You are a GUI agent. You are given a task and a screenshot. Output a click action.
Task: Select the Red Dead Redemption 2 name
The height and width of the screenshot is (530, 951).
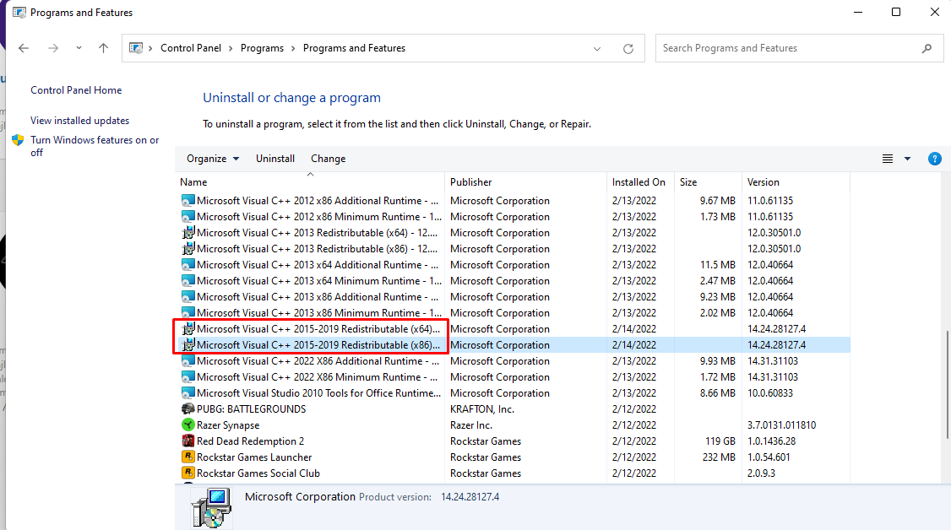251,441
